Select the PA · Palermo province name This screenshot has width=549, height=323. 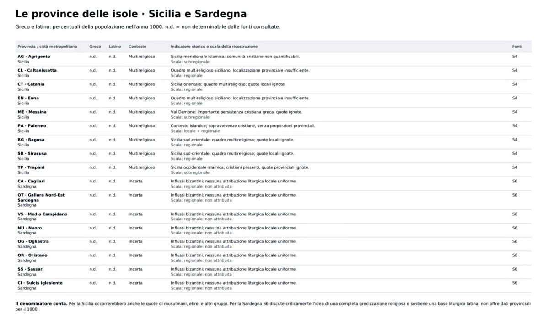[x=32, y=125]
